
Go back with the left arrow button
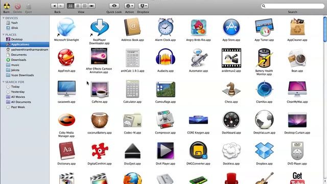pyautogui.click(x=54, y=6)
